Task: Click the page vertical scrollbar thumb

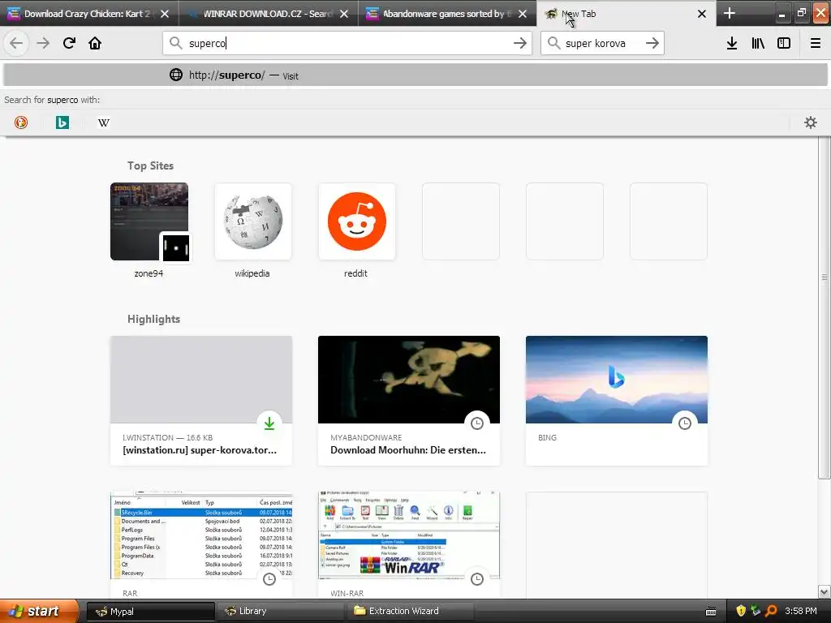Action: click(x=825, y=307)
